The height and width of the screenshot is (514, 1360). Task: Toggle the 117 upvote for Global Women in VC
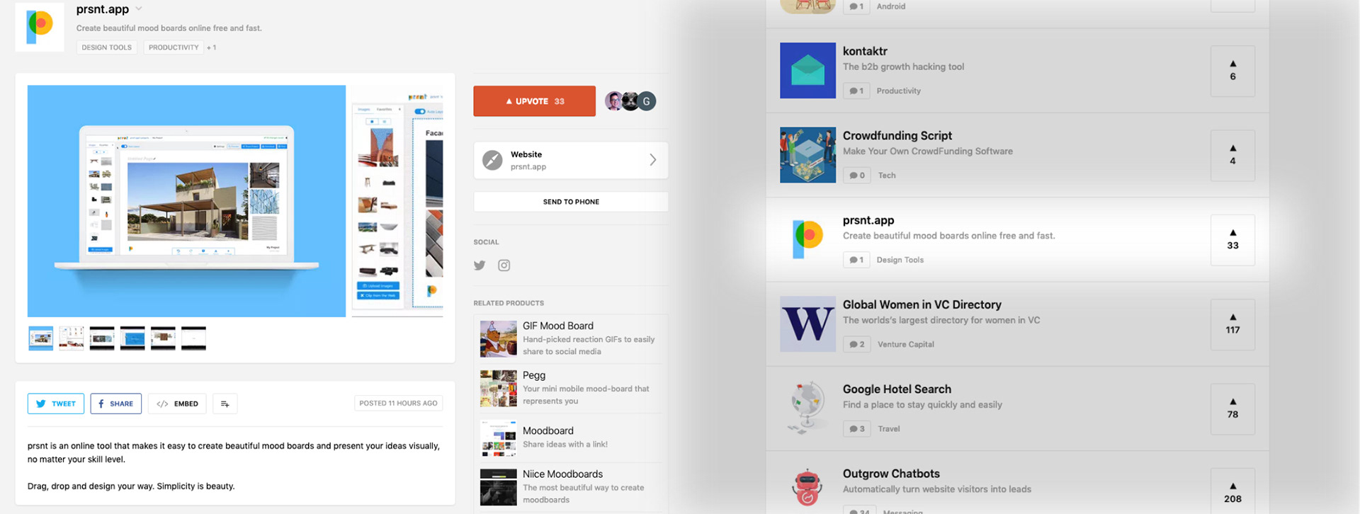pos(1232,324)
